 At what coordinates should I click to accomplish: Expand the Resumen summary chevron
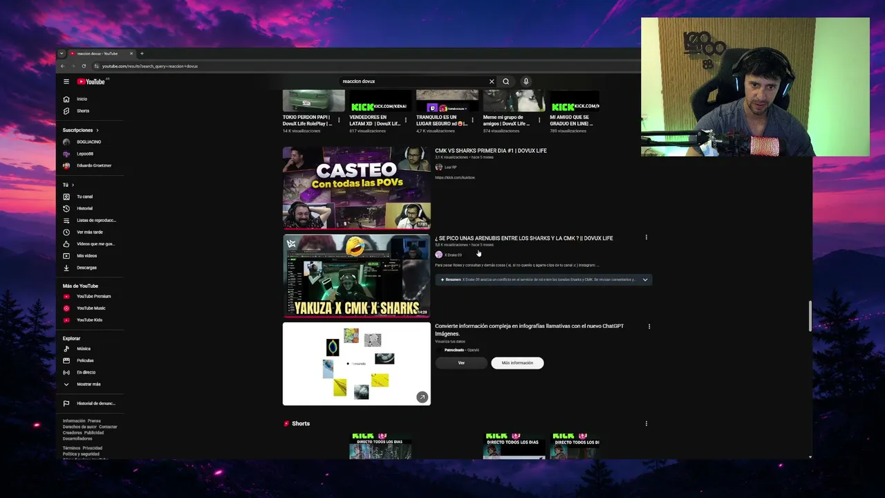click(645, 279)
